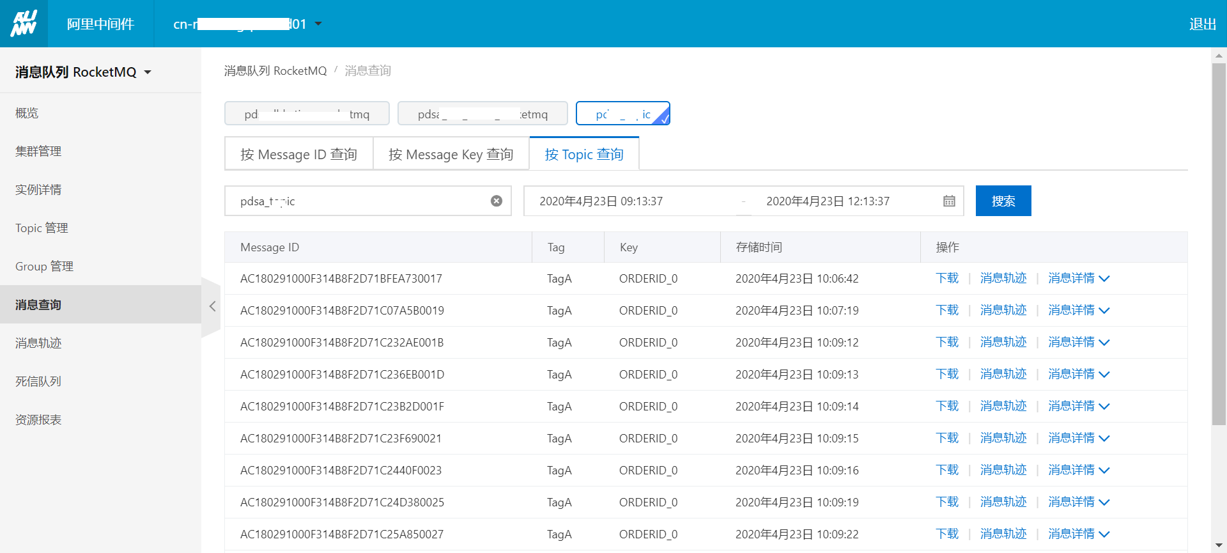The image size is (1227, 553).
Task: Switch to 按 Message ID 查询 tab
Action: pos(298,154)
